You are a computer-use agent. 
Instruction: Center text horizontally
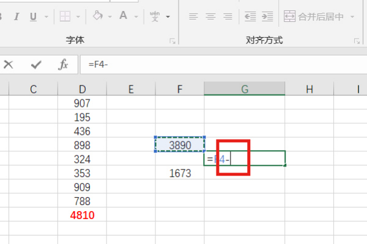point(210,16)
